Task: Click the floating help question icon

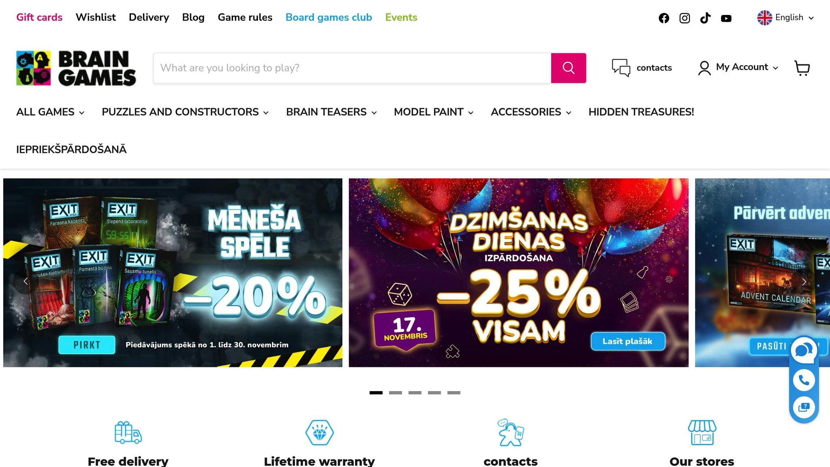Action: 804,407
